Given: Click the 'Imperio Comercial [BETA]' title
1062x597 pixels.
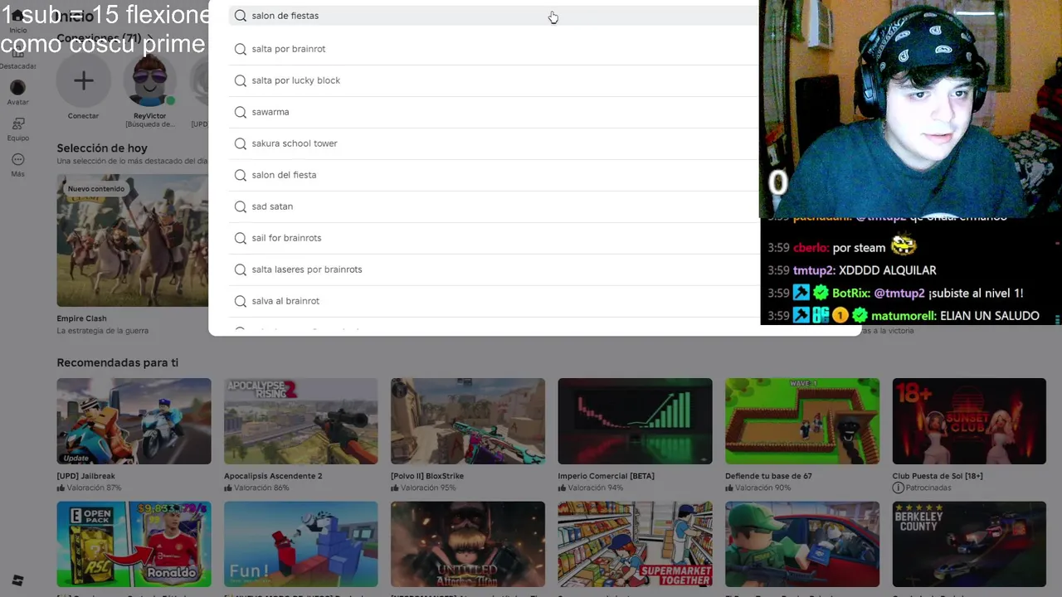Looking at the screenshot, I should pos(606,476).
